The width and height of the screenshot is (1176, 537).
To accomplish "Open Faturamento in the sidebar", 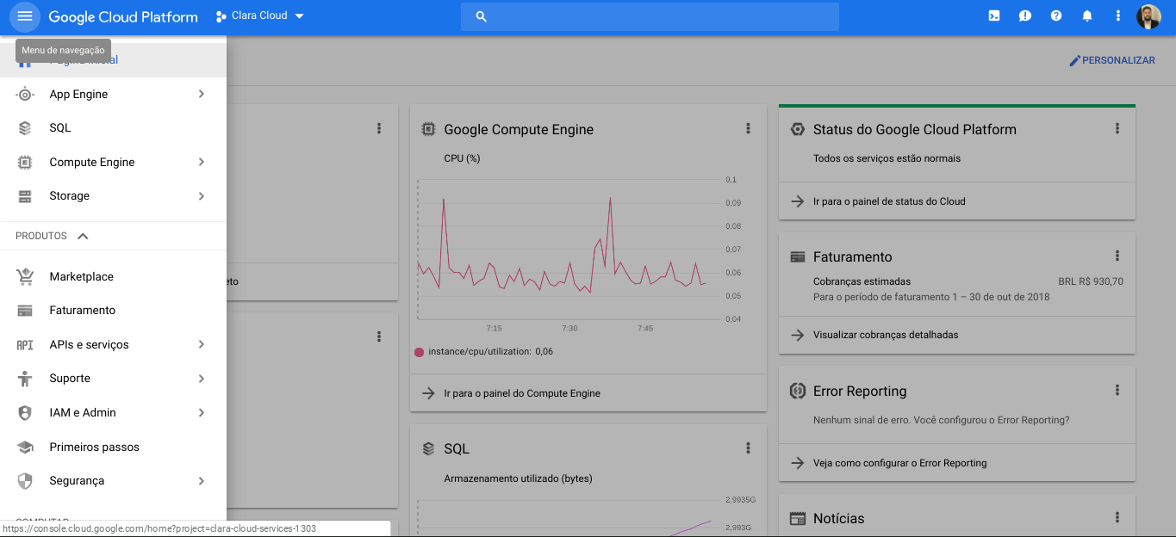I will (x=113, y=310).
